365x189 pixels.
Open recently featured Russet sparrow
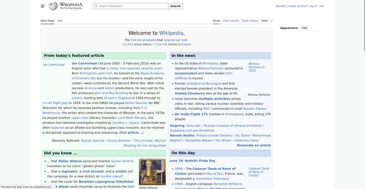point(93,141)
